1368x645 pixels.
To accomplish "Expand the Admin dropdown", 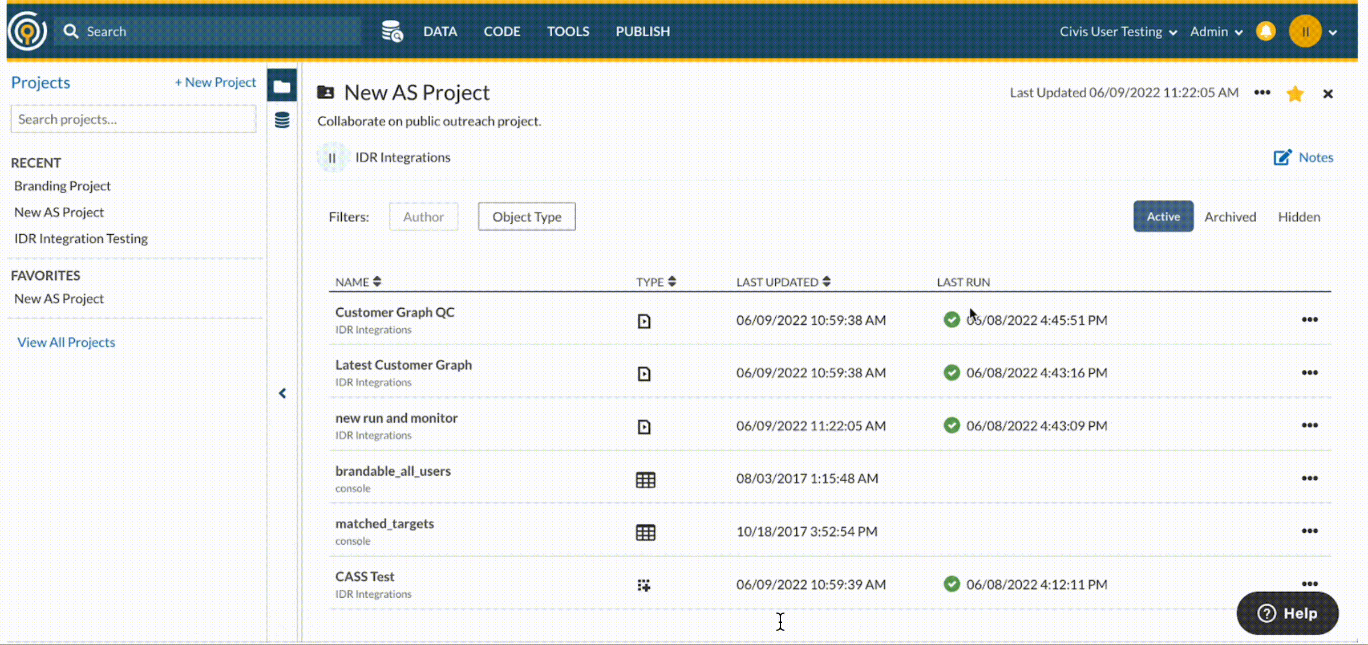I will 1216,31.
